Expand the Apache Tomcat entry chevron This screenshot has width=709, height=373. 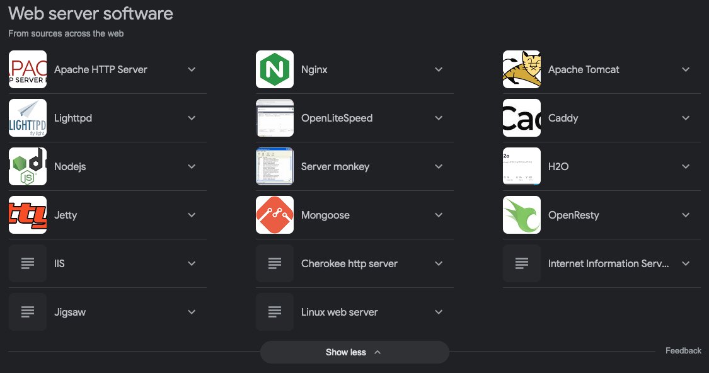click(686, 70)
